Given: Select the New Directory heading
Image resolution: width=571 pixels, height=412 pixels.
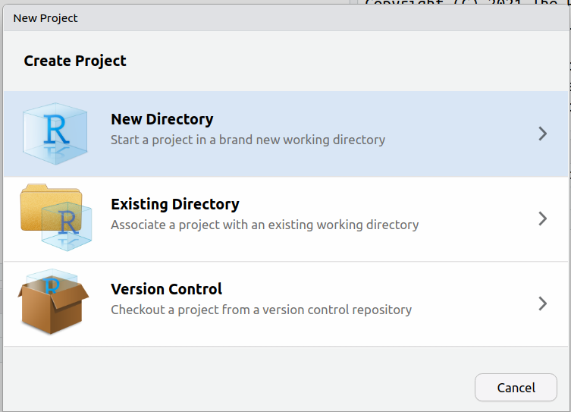Looking at the screenshot, I should pyautogui.click(x=162, y=119).
